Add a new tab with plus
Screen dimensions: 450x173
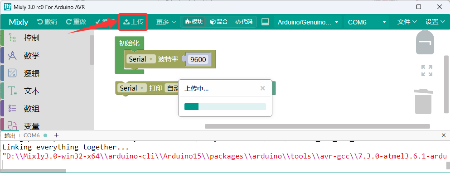coord(56,135)
